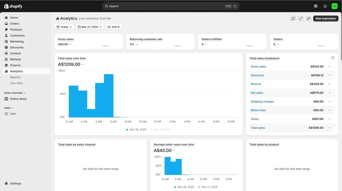This screenshot has width=342, height=191.
Task: Click the Marketing target icon in sidebar
Action: pyautogui.click(x=6, y=41)
